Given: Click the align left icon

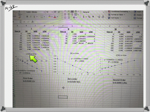Looking at the screenshot, I should click(65, 14).
